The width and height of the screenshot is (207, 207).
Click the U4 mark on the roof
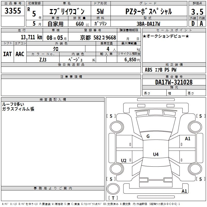pos(156,154)
